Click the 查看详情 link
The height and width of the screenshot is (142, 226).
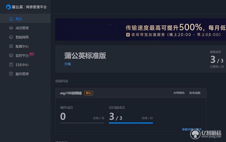[x=187, y=130]
